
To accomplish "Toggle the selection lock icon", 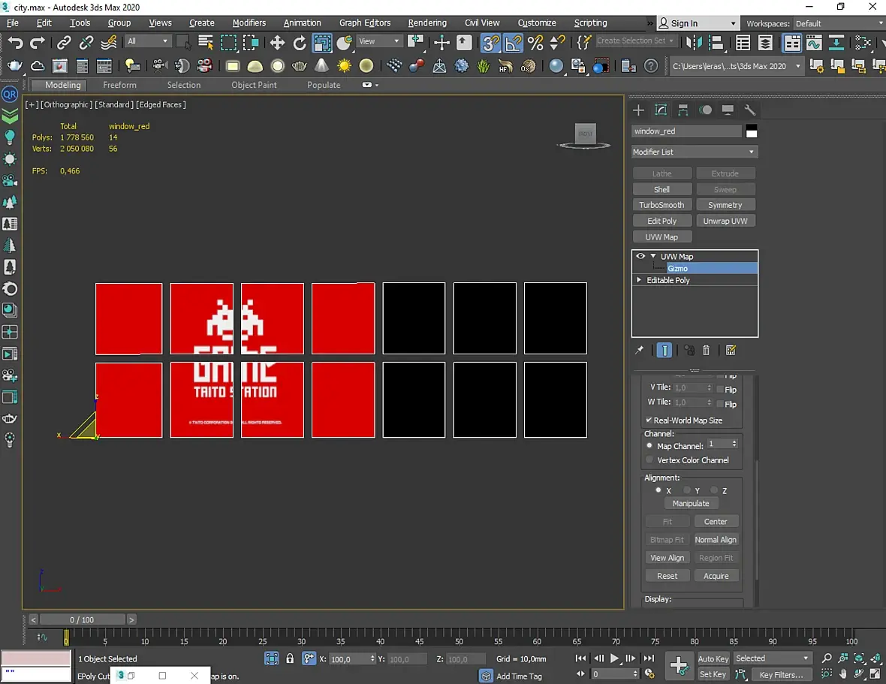I will [290, 658].
